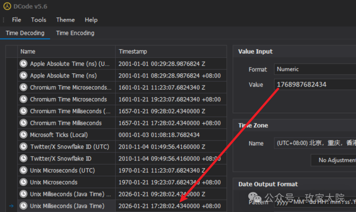
Task: Click the Value input field 1768987682434
Action: click(315, 84)
